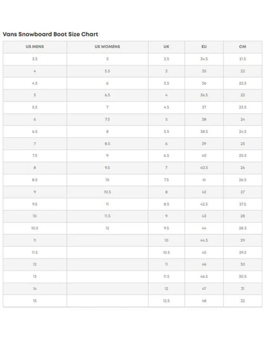
Task: Click US womens size 5.5 cell
Action: 108,71
